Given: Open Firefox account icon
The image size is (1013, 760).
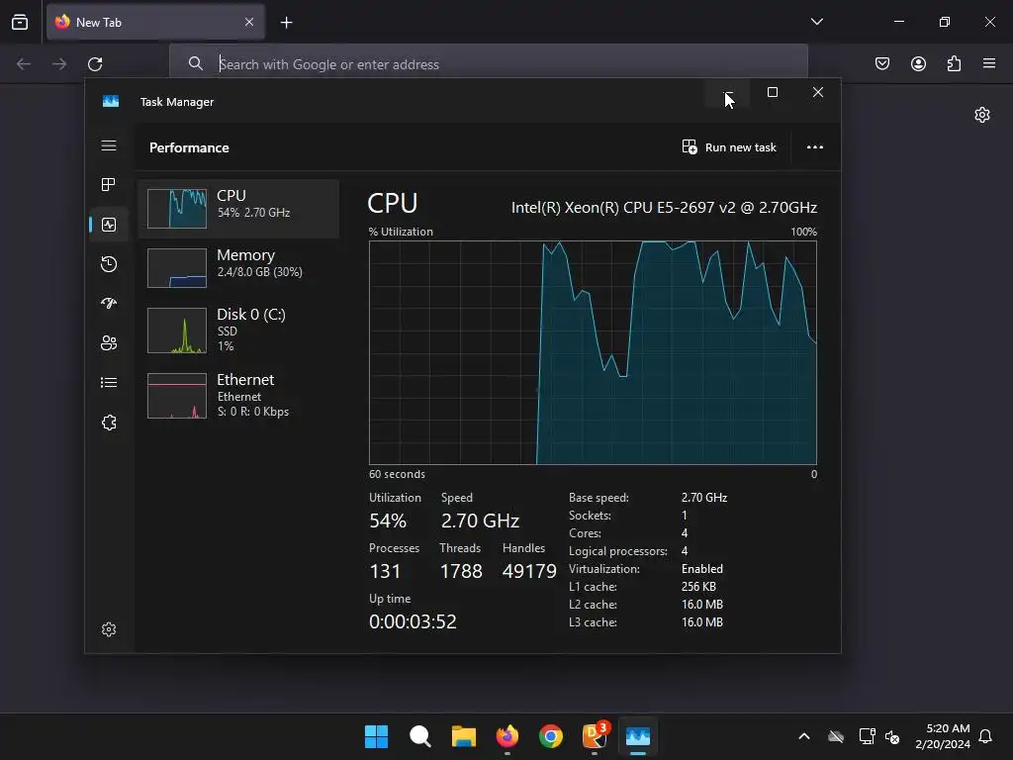Looking at the screenshot, I should coord(918,63).
